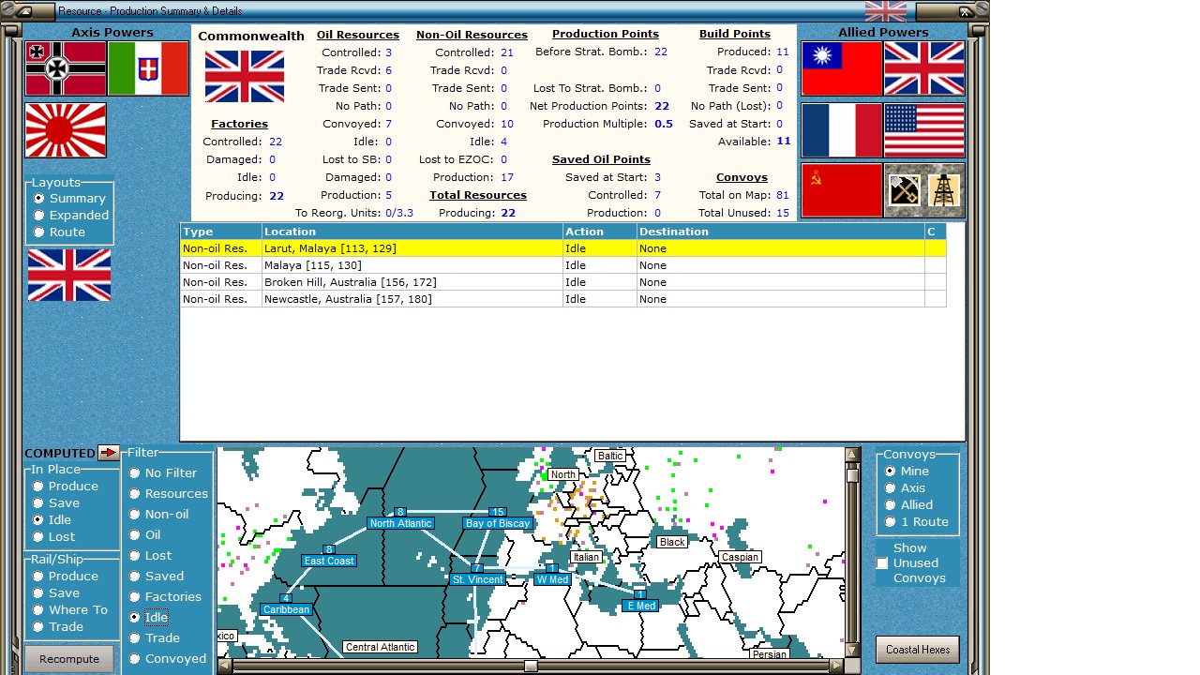Select the Italian flag under Axis Powers

[148, 68]
